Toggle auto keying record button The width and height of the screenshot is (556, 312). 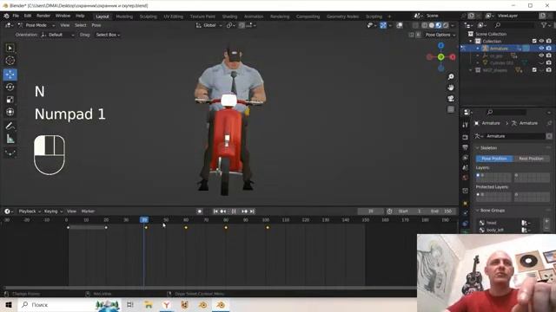(x=200, y=211)
